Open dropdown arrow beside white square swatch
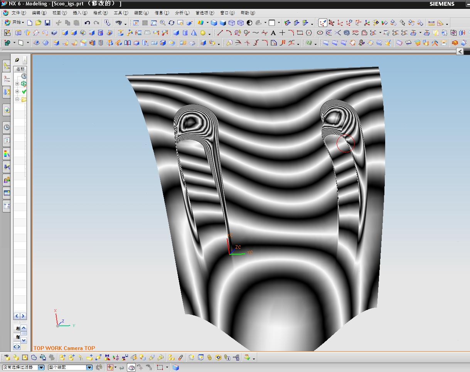The height and width of the screenshot is (372, 470). [279, 23]
